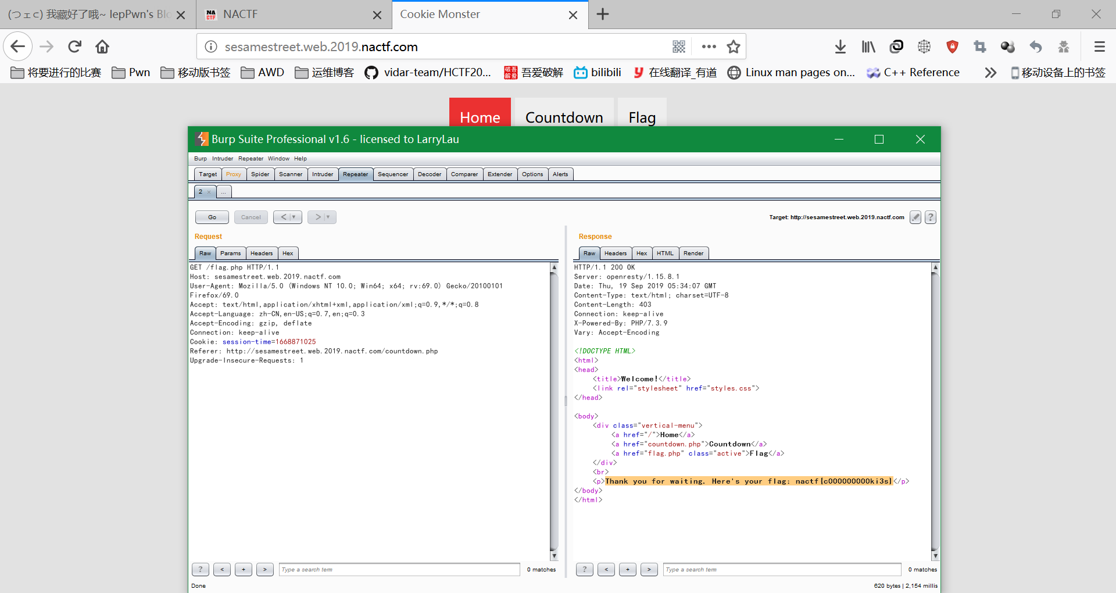Screen dimensions: 1116x593
Task: Close the Cookie Monster browser tab
Action: click(x=573, y=15)
